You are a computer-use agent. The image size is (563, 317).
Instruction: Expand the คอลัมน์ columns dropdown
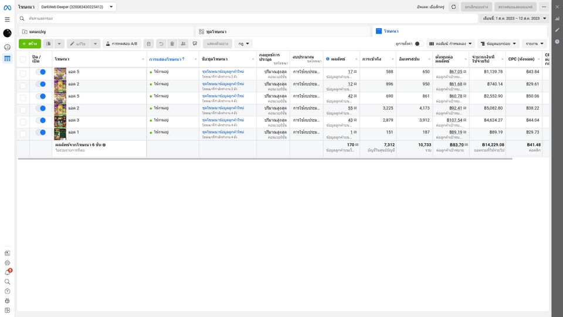(x=450, y=43)
